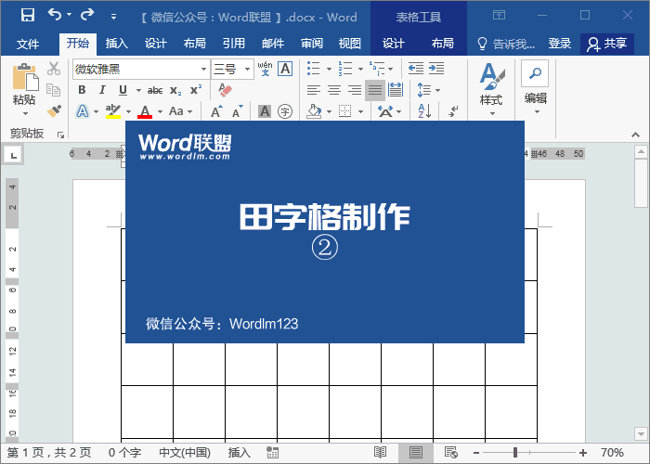The height and width of the screenshot is (464, 650).
Task: Apply distributed alignment
Action: point(396,90)
